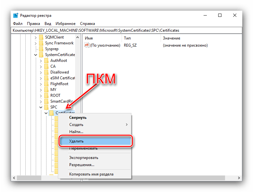Select the Sysprep folder icon
Screen dimensions: 253x192
coord(41,49)
